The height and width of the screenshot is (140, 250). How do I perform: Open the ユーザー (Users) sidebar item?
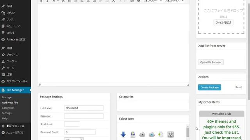pos(12,61)
